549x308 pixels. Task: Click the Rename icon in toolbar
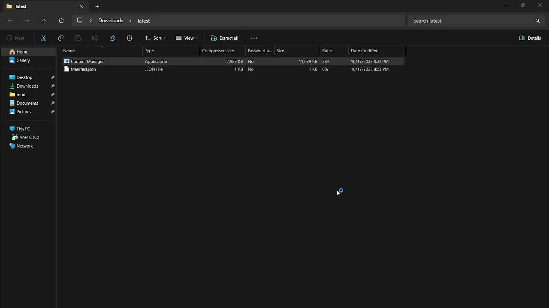[95, 38]
